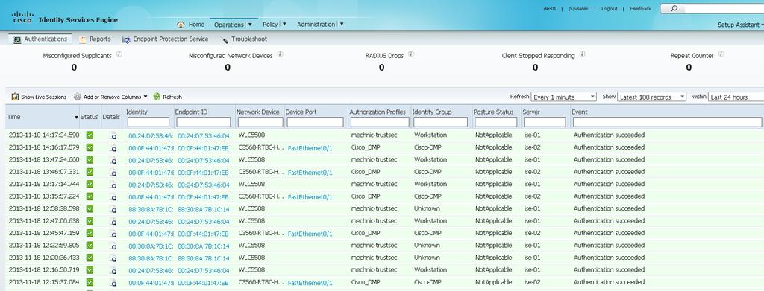Click the Posture Status column header
764x291 pixels.
494,112
